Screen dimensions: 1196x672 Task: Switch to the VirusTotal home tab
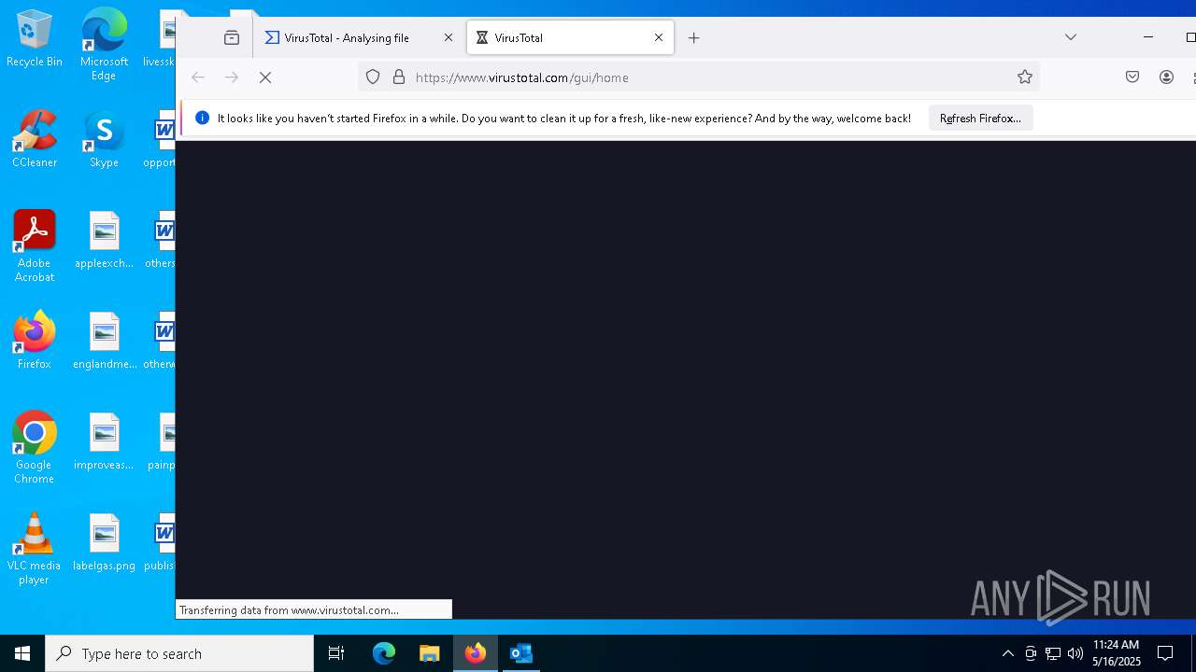tap(570, 38)
